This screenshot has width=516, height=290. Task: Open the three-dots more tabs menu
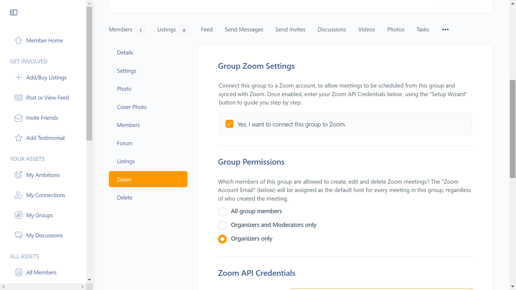tap(445, 29)
